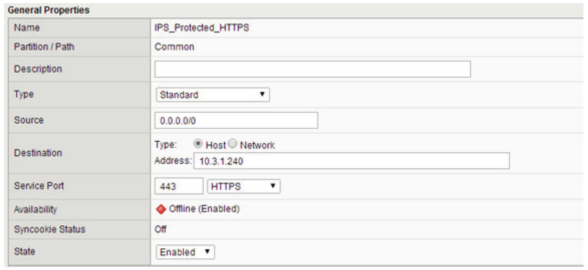Select the Network destination type radio button
This screenshot has width=588, height=270.
coord(232,145)
